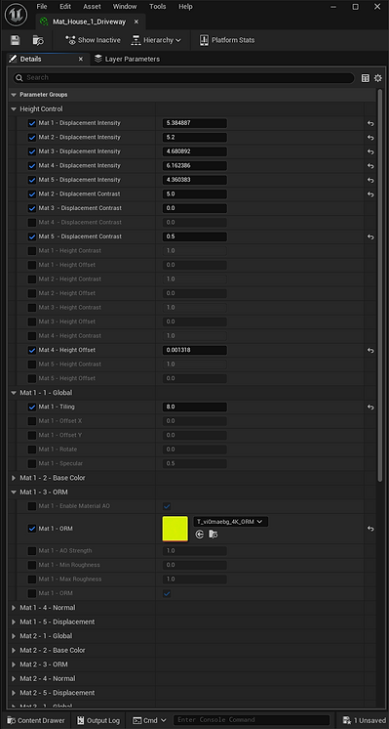Collapse the Mat 1 - 1 - Global group
The width and height of the screenshot is (389, 729).
[x=14, y=393]
